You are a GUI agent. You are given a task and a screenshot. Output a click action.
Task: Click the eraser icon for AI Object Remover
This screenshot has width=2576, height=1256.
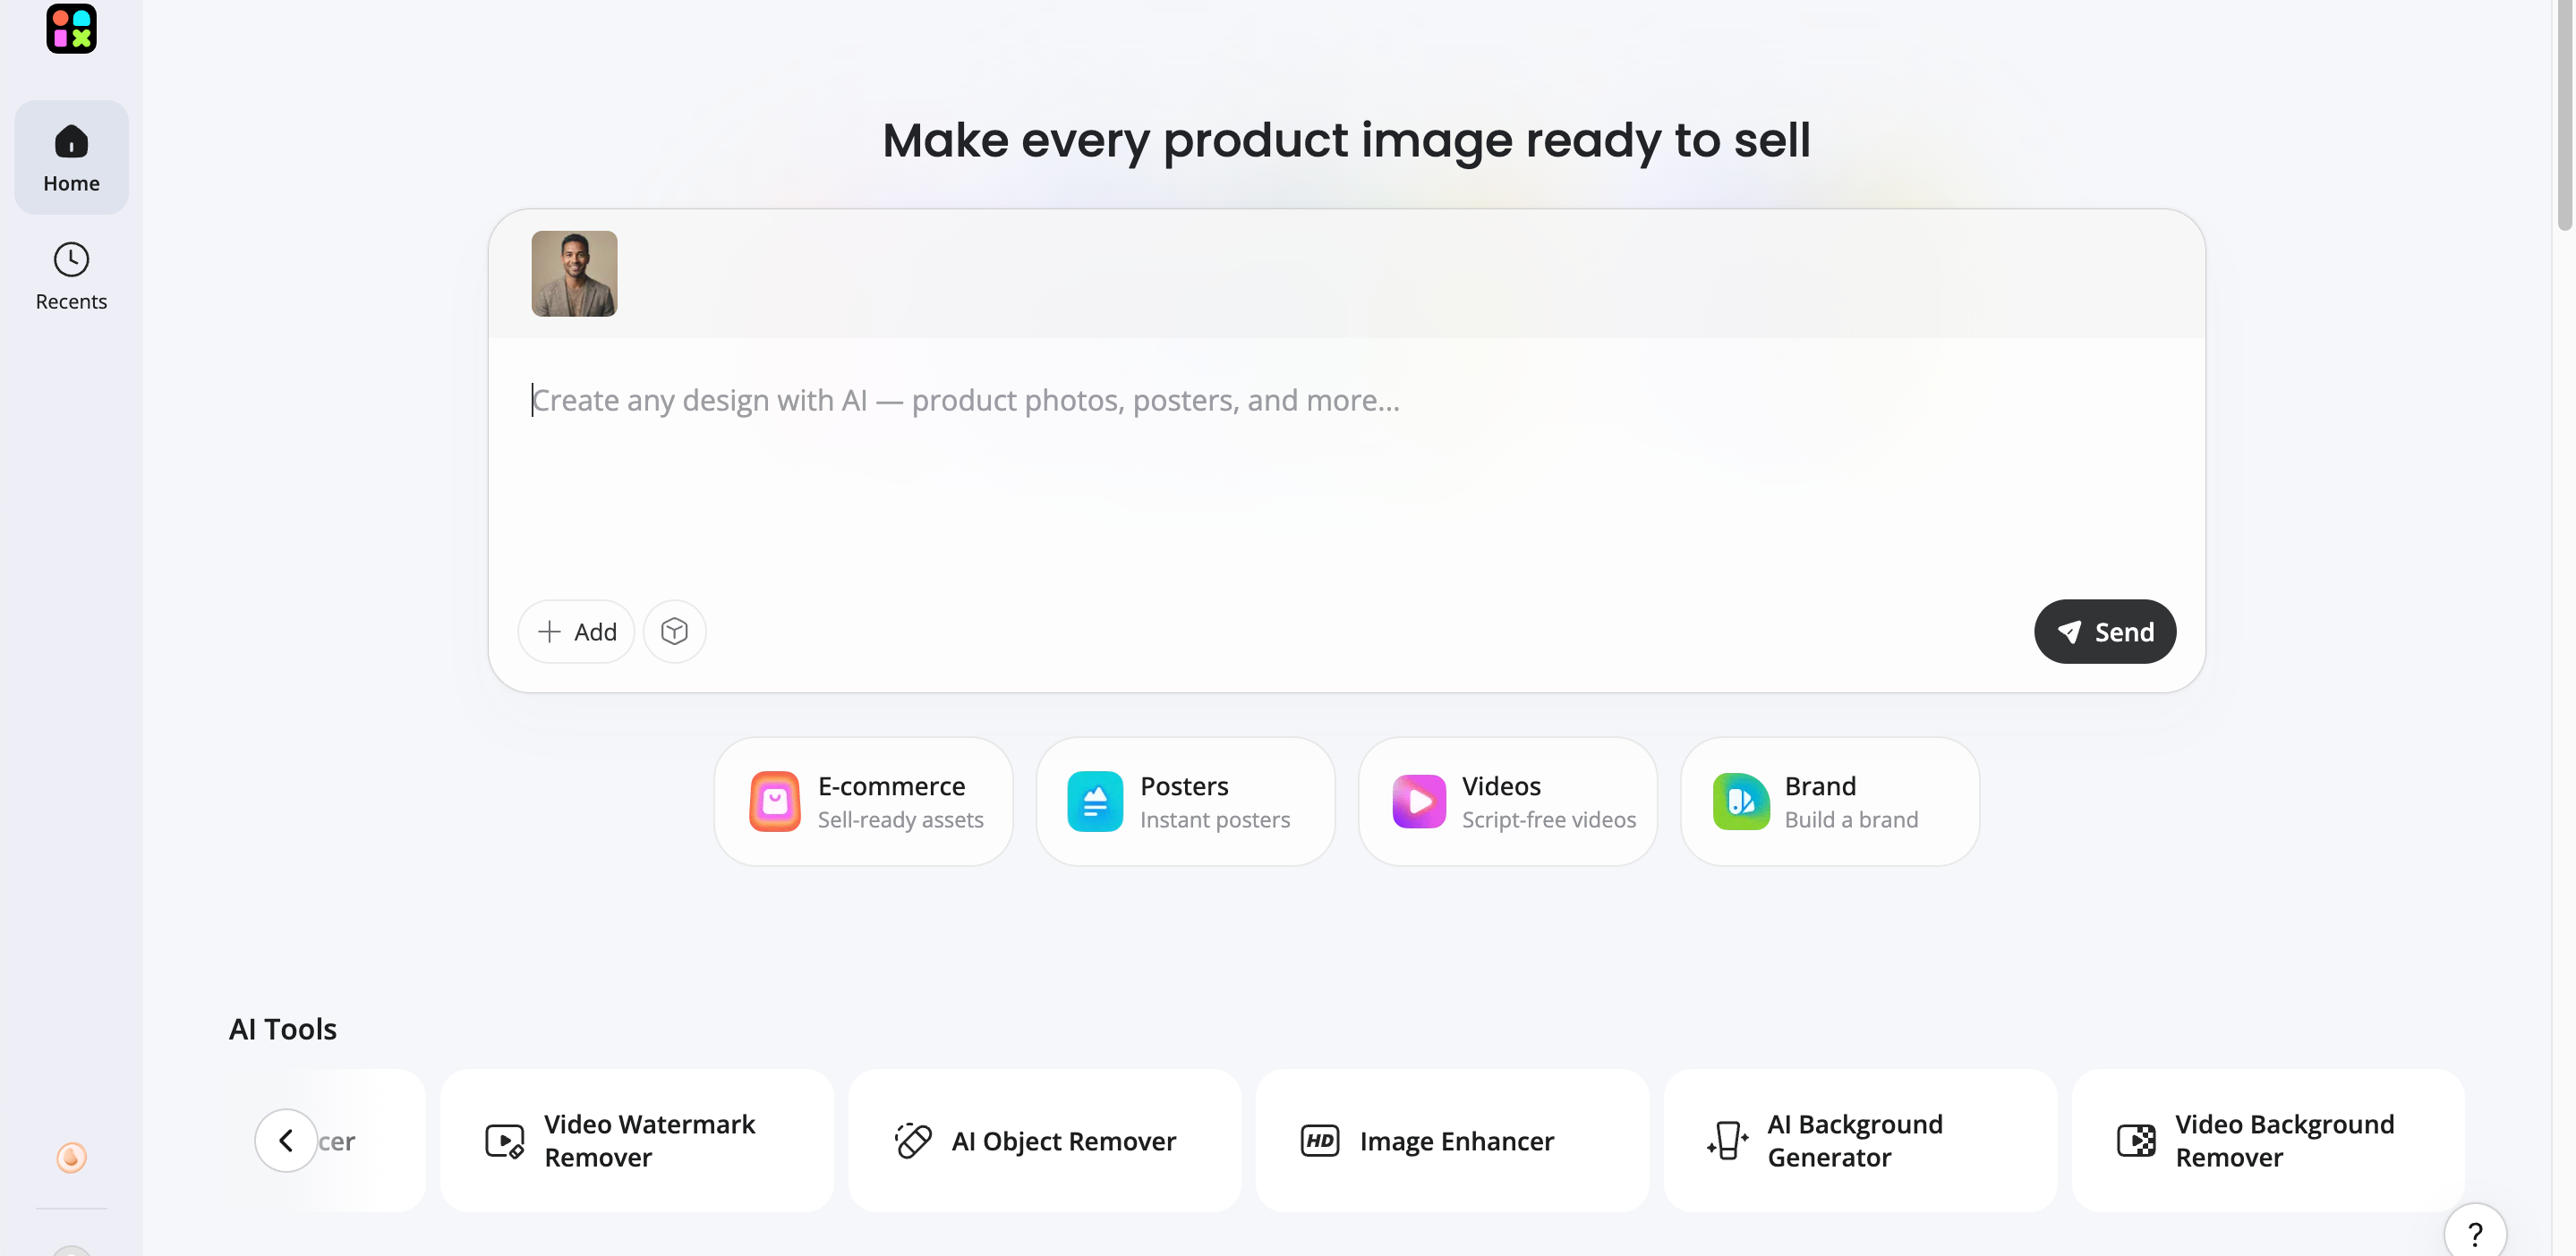click(913, 1141)
